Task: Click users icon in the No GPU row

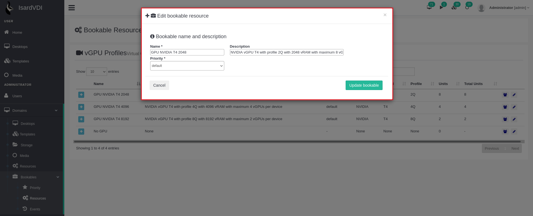Action: [x=505, y=132]
